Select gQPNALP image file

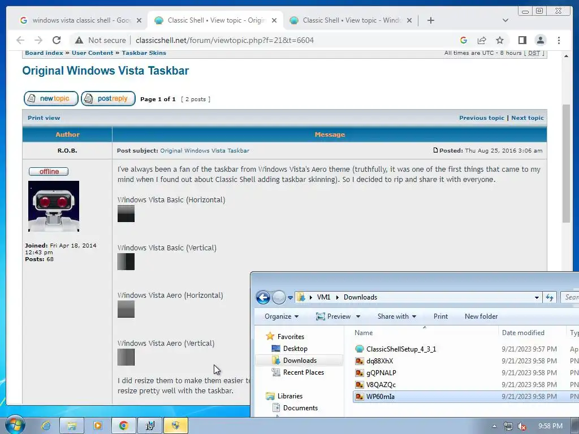(381, 373)
